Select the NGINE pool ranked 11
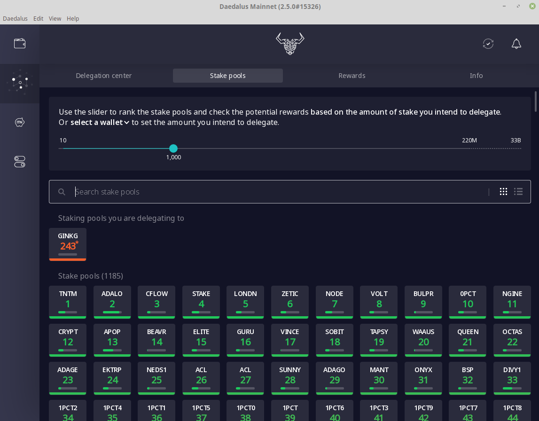 click(x=512, y=302)
